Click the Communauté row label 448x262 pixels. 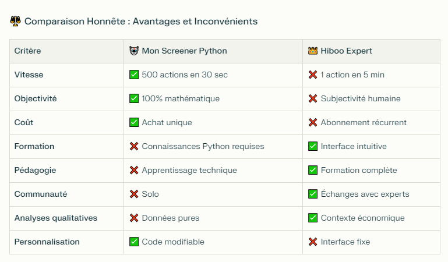point(41,194)
